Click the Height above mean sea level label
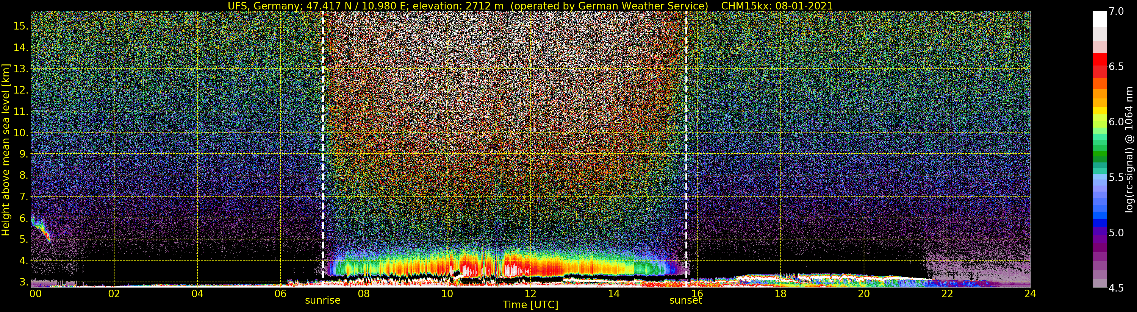 click(x=6, y=150)
